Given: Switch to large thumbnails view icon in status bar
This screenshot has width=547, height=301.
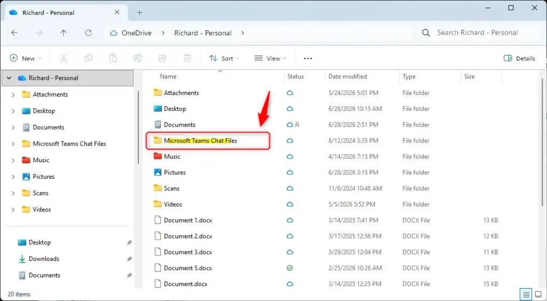Looking at the screenshot, I should 538,294.
